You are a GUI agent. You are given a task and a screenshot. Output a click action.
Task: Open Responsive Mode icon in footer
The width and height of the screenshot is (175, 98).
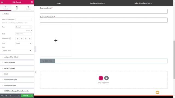click(14, 96)
